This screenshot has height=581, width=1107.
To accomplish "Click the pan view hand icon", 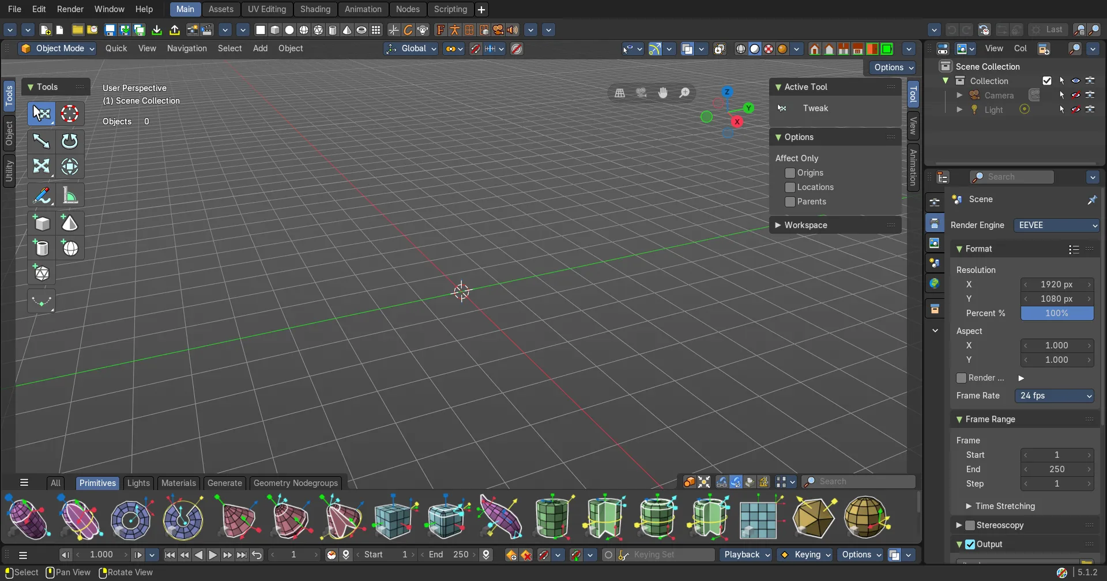I will coord(663,93).
